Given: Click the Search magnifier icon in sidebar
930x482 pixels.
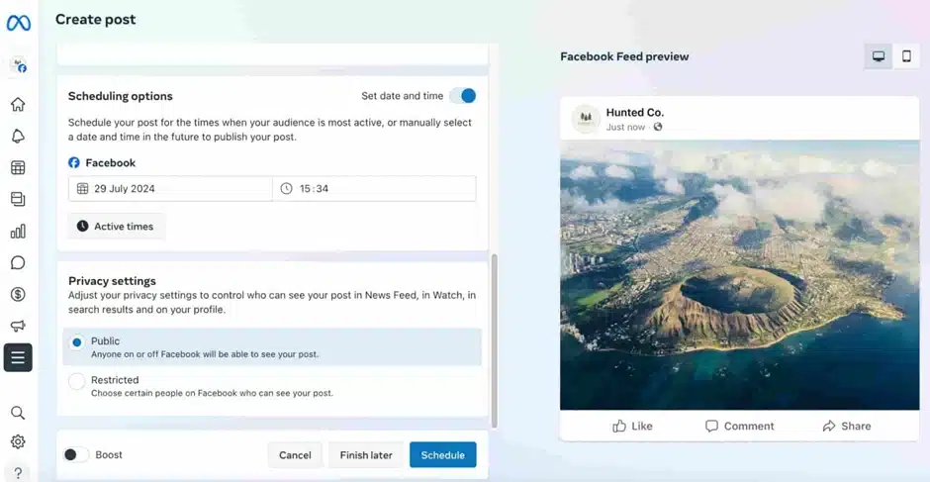Looking at the screenshot, I should [x=18, y=413].
